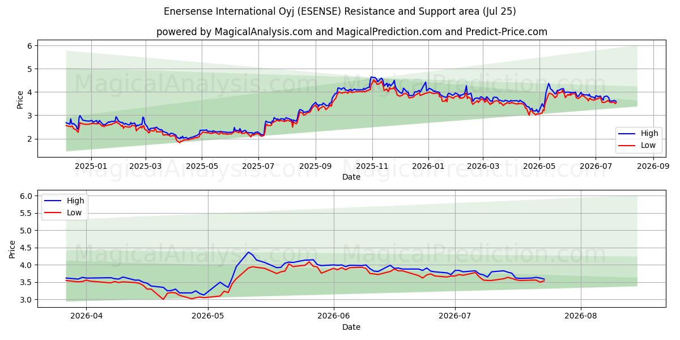Screen dimensions: 680x340
Task: Click the '2025-05' top x-axis label
Action: coord(202,167)
